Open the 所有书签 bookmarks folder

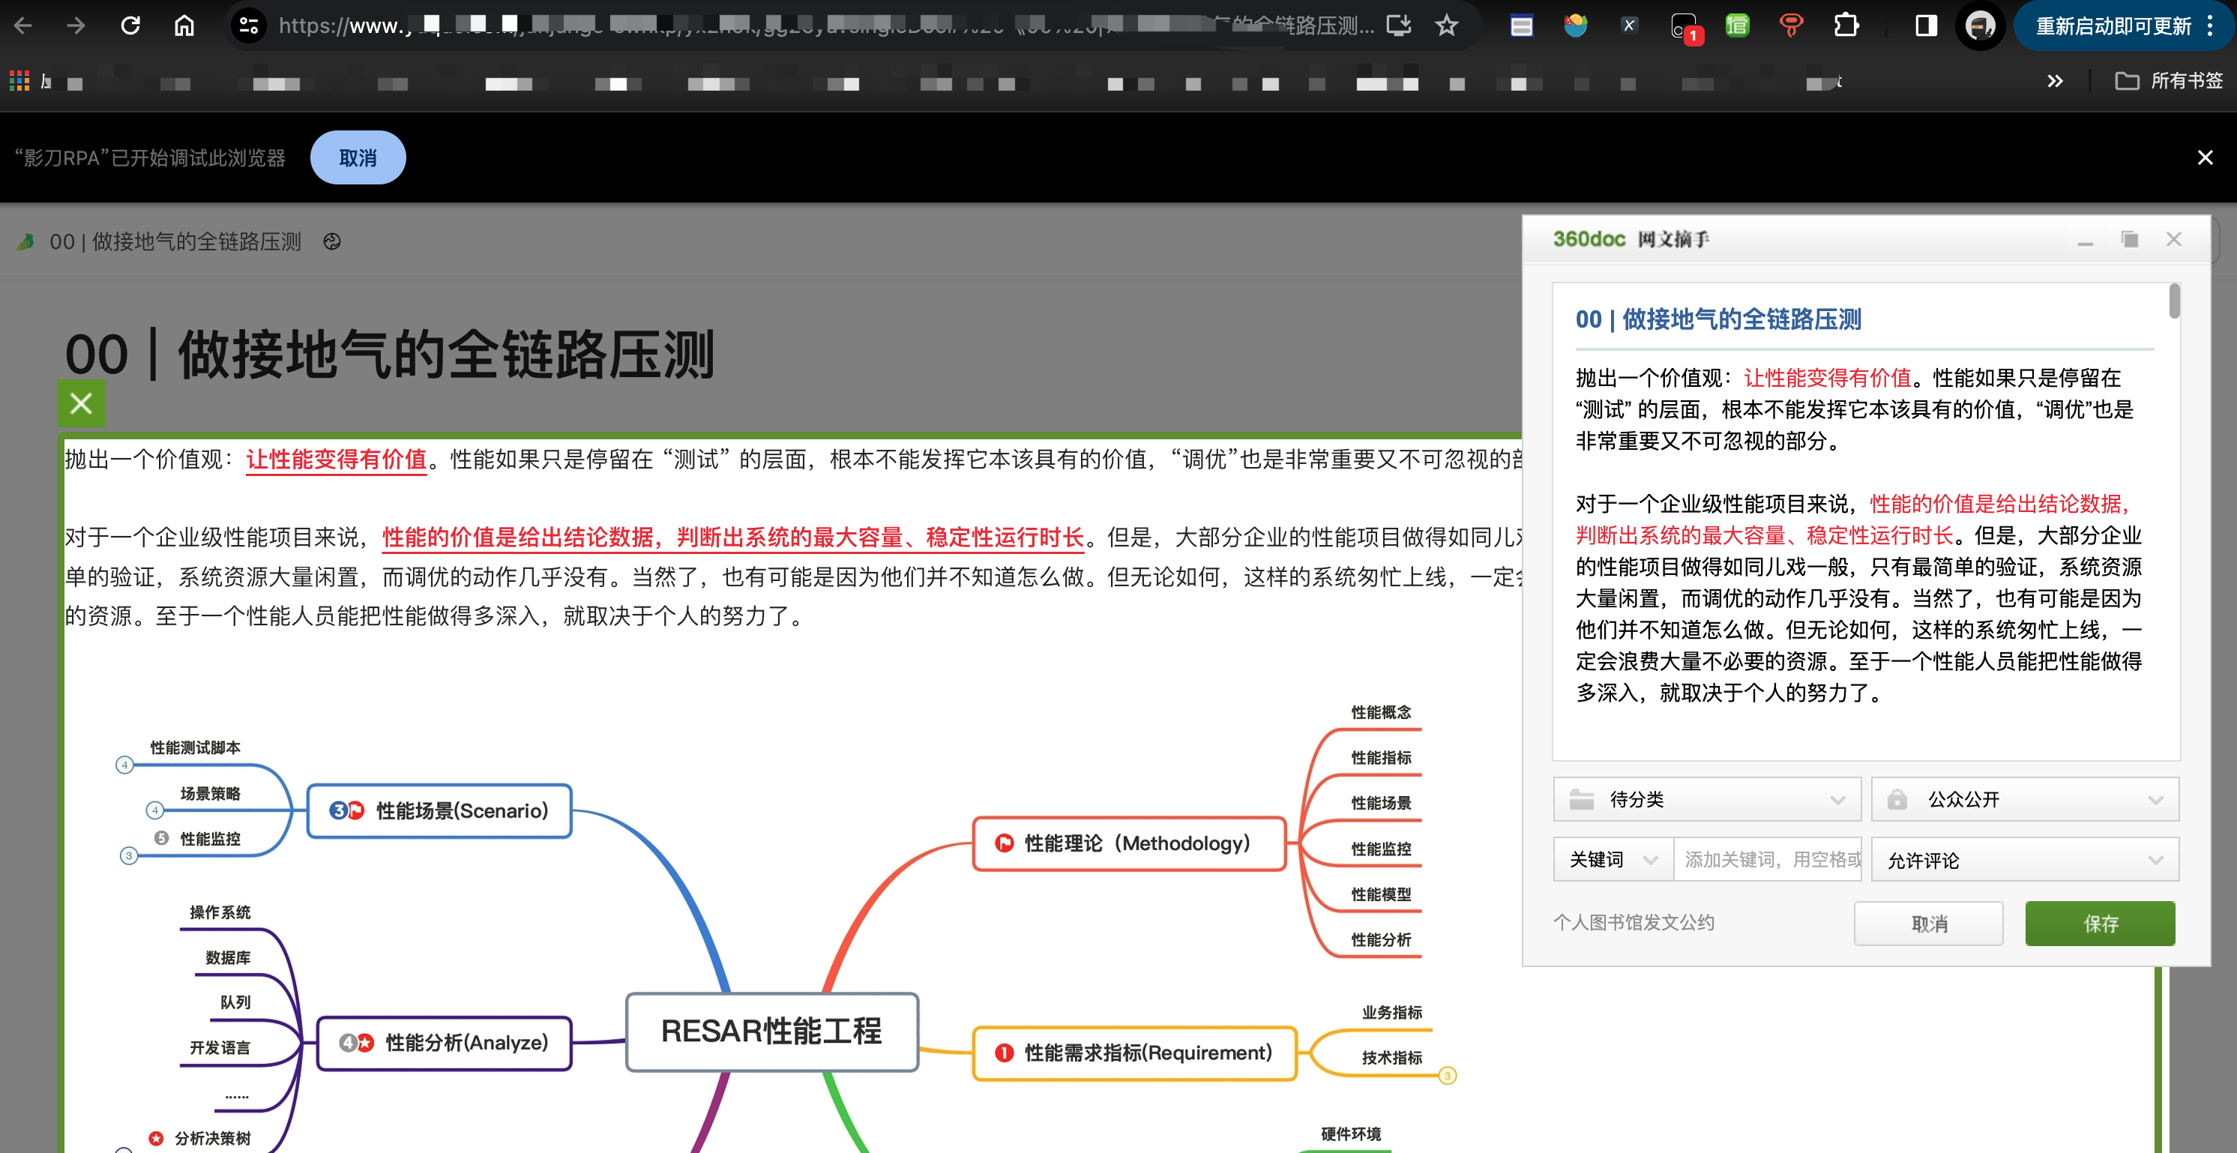[x=2168, y=82]
